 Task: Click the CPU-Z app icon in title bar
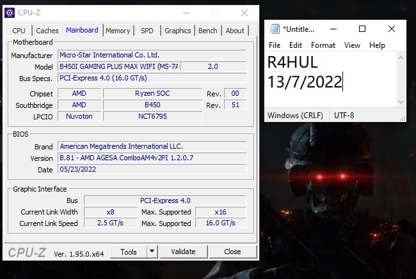(10, 13)
